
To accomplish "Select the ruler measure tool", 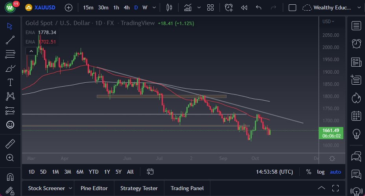I will click(10, 144).
